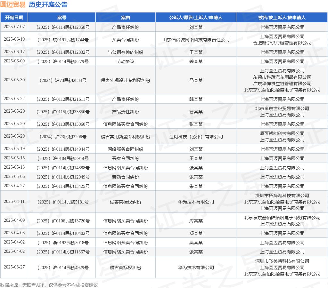Click the 天眼查APP data source note
This screenshot has width=328, height=288.
[49, 285]
